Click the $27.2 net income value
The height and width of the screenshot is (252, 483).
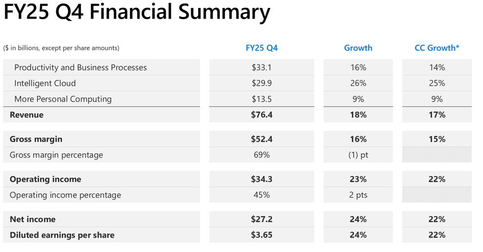(262, 219)
